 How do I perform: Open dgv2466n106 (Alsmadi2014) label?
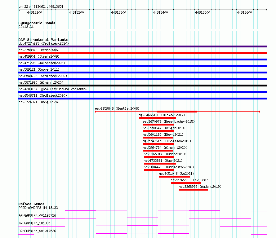[x=162, y=115]
